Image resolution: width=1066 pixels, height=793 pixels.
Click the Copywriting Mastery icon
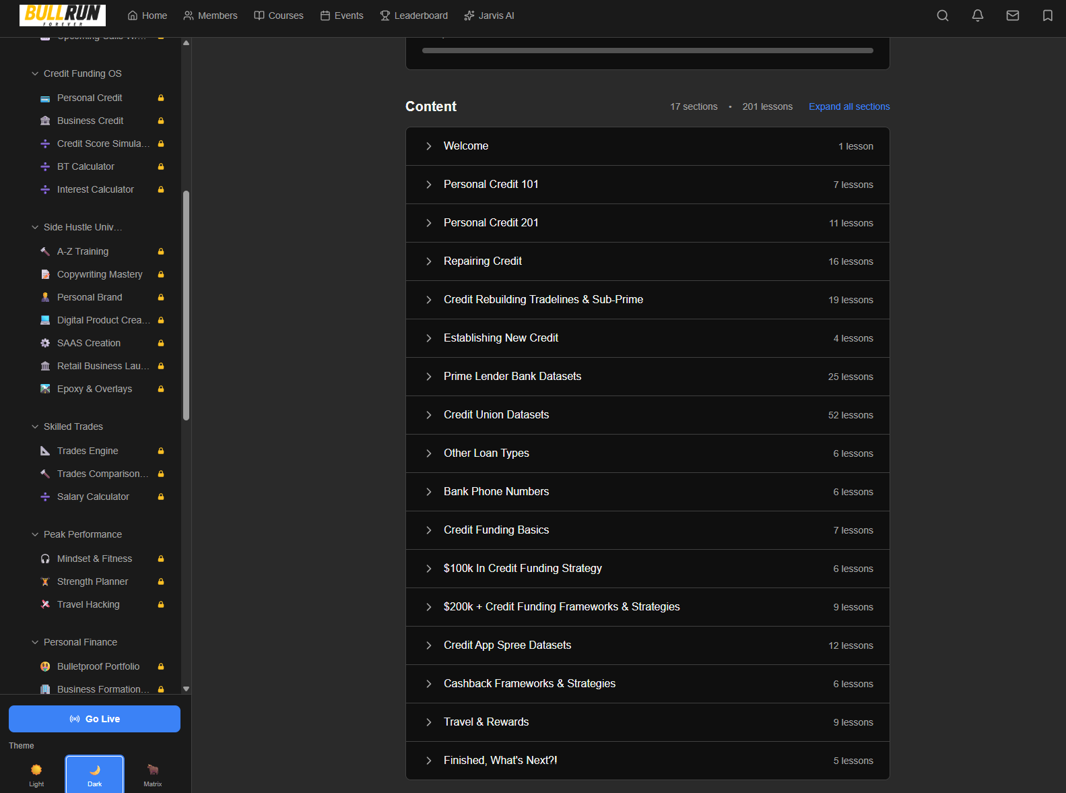[45, 275]
